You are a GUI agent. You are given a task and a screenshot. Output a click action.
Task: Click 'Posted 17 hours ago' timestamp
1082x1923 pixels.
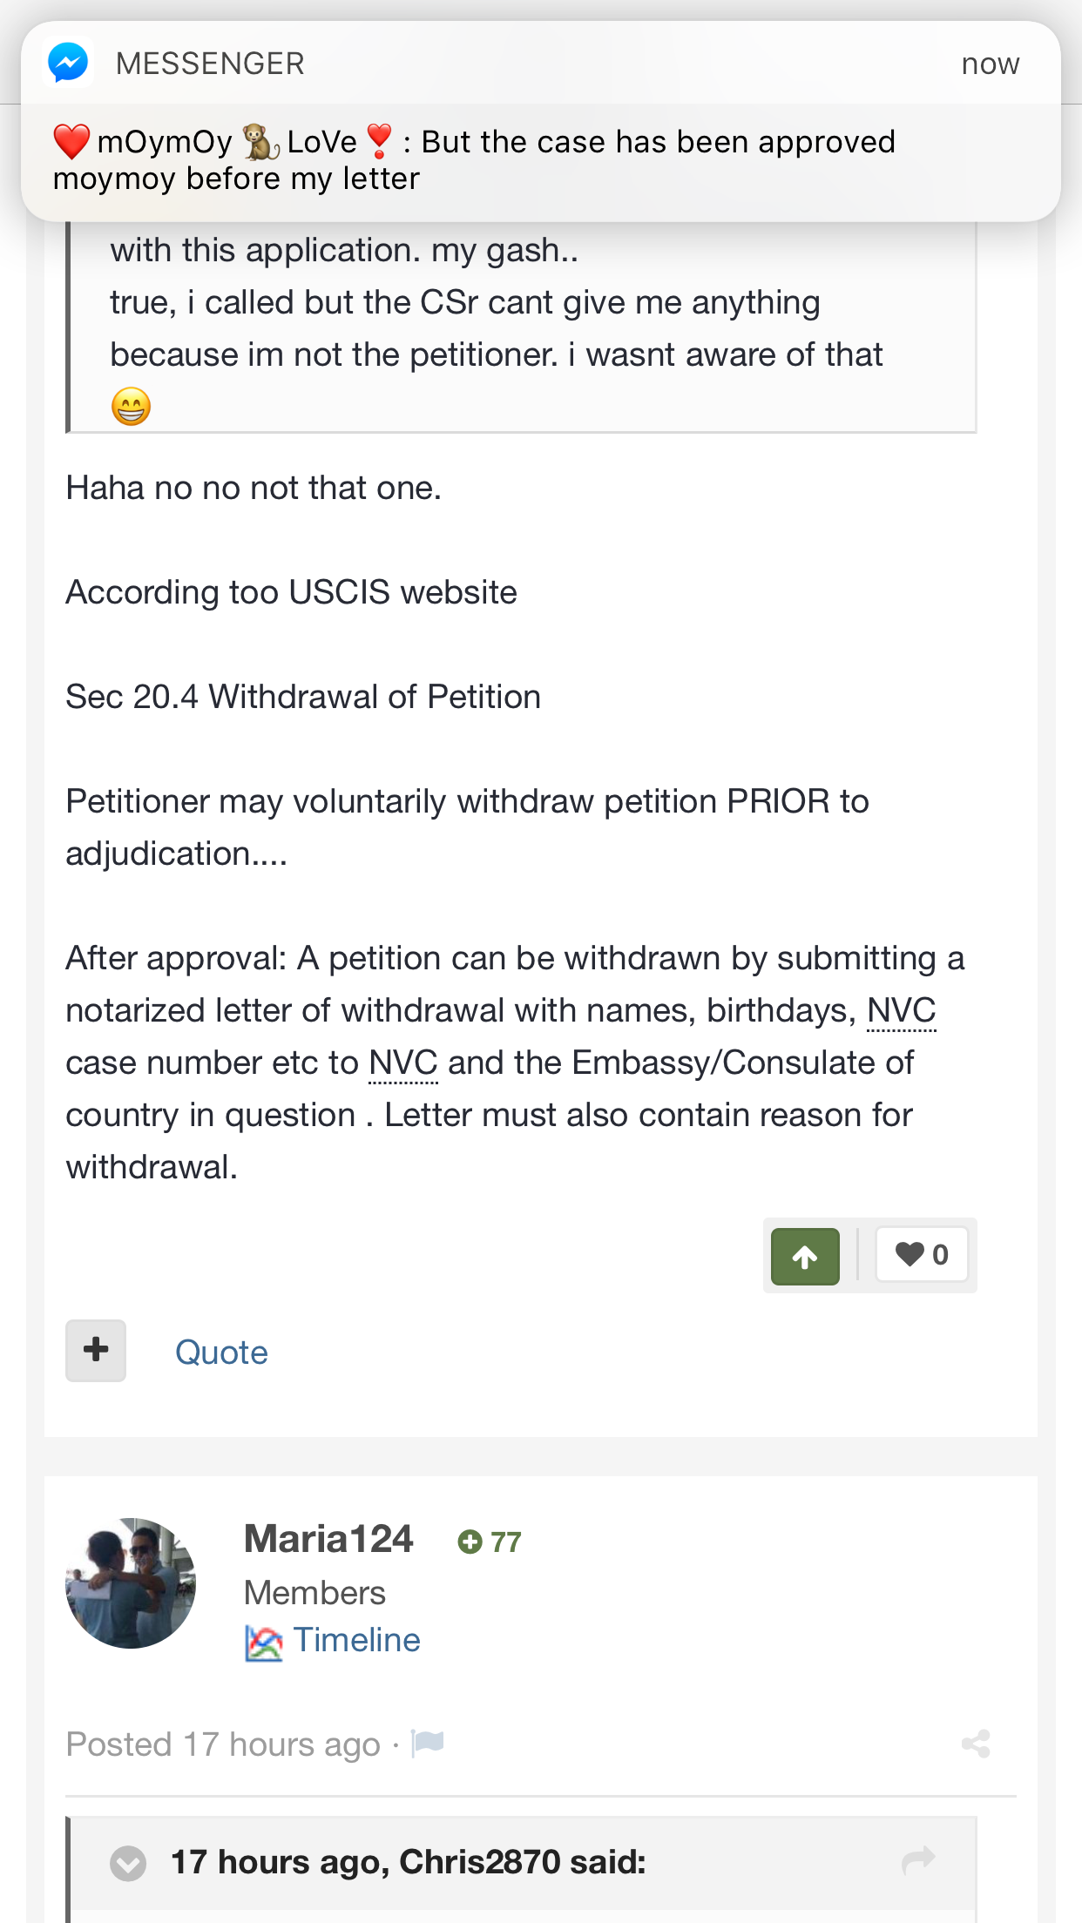[223, 1744]
